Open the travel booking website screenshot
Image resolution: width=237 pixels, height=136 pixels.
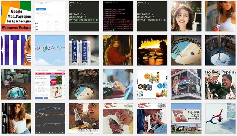click(50, 84)
